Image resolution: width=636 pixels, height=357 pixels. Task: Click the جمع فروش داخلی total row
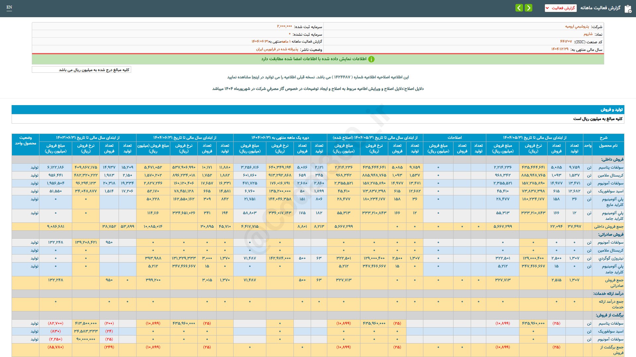pos(609,226)
